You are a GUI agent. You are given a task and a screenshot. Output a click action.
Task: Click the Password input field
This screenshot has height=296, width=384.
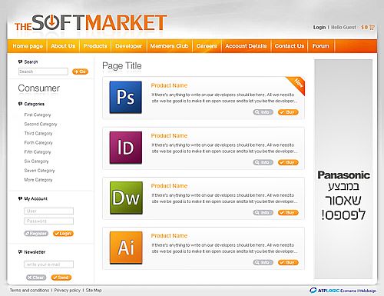click(x=48, y=221)
